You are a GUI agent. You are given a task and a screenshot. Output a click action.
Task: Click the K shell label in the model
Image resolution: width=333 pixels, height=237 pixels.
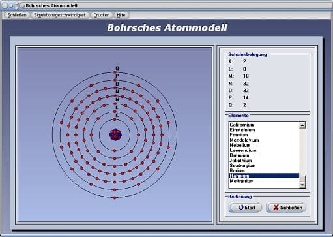[117, 116]
